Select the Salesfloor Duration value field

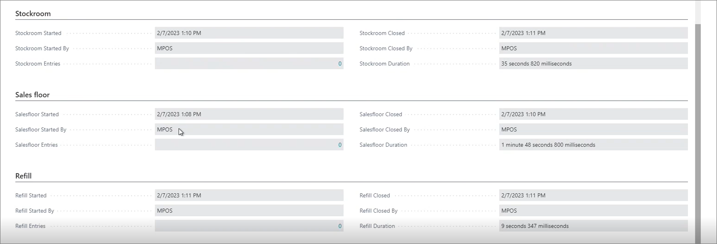[593, 145]
